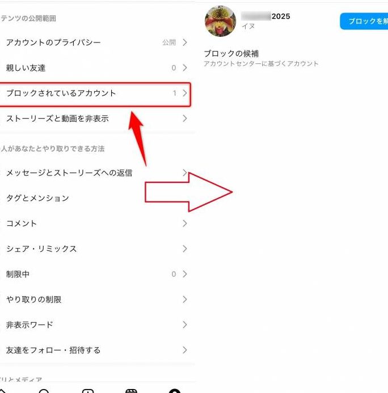
Task: Open シェア・リミックス row
Action: point(95,249)
